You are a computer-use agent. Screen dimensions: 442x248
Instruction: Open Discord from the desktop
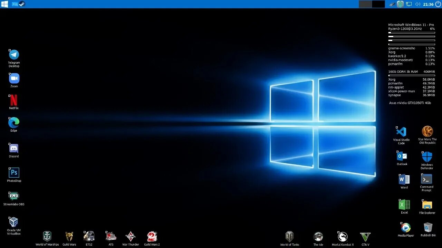[14, 148]
